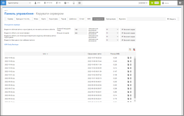Viewport: 184px width, 116px height.
Task: Delete the 2022-10-02.zip backup via trash icon
Action: (131, 71)
